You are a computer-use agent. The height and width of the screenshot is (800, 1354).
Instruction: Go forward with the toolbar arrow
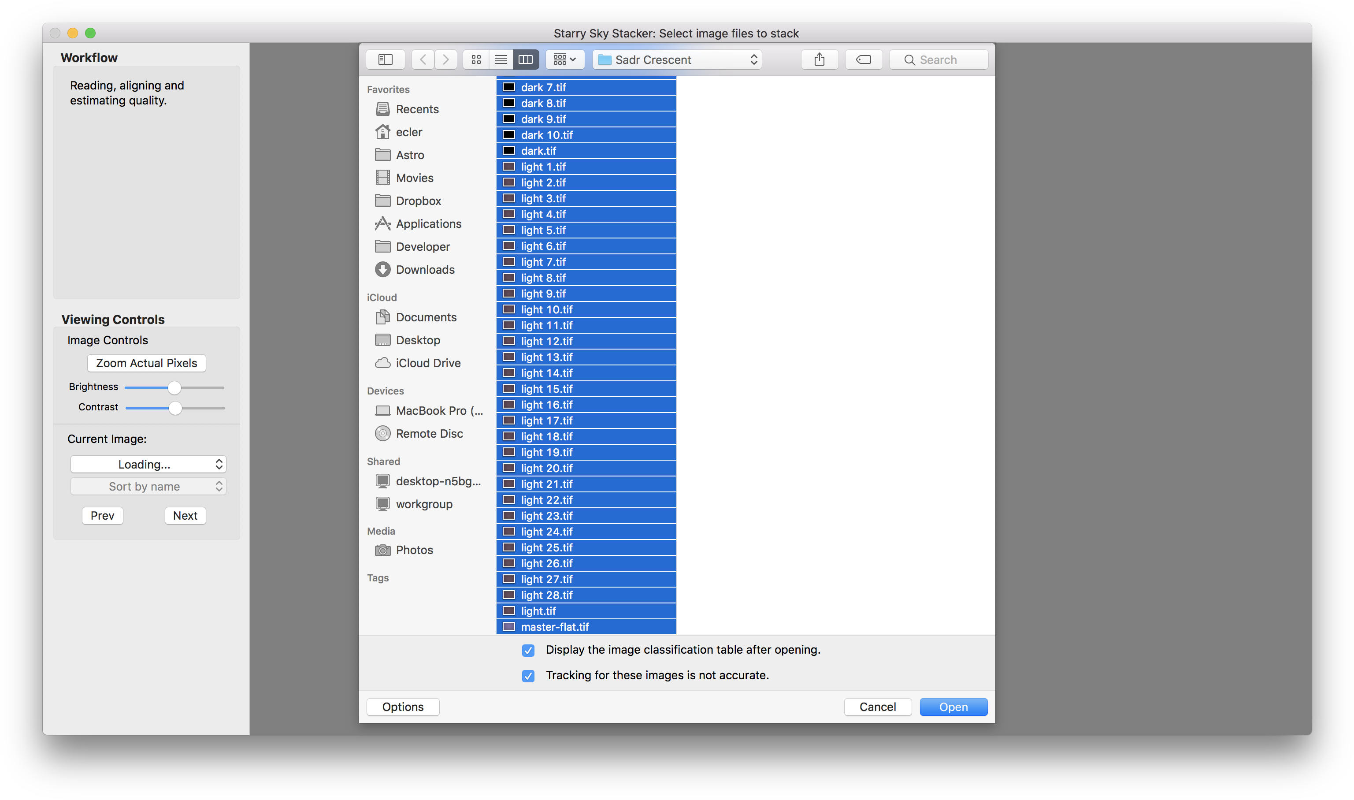click(445, 60)
